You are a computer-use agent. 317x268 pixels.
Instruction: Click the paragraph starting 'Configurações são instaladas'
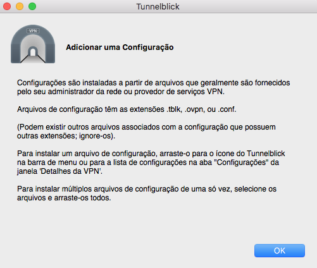pos(154,87)
